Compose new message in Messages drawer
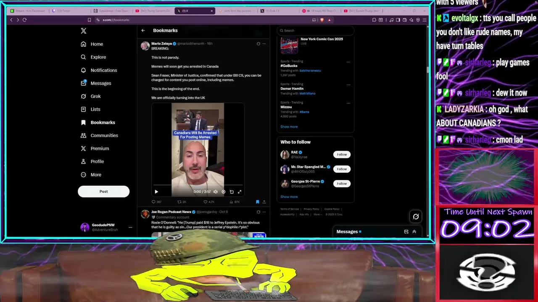The width and height of the screenshot is (538, 302). click(x=406, y=232)
